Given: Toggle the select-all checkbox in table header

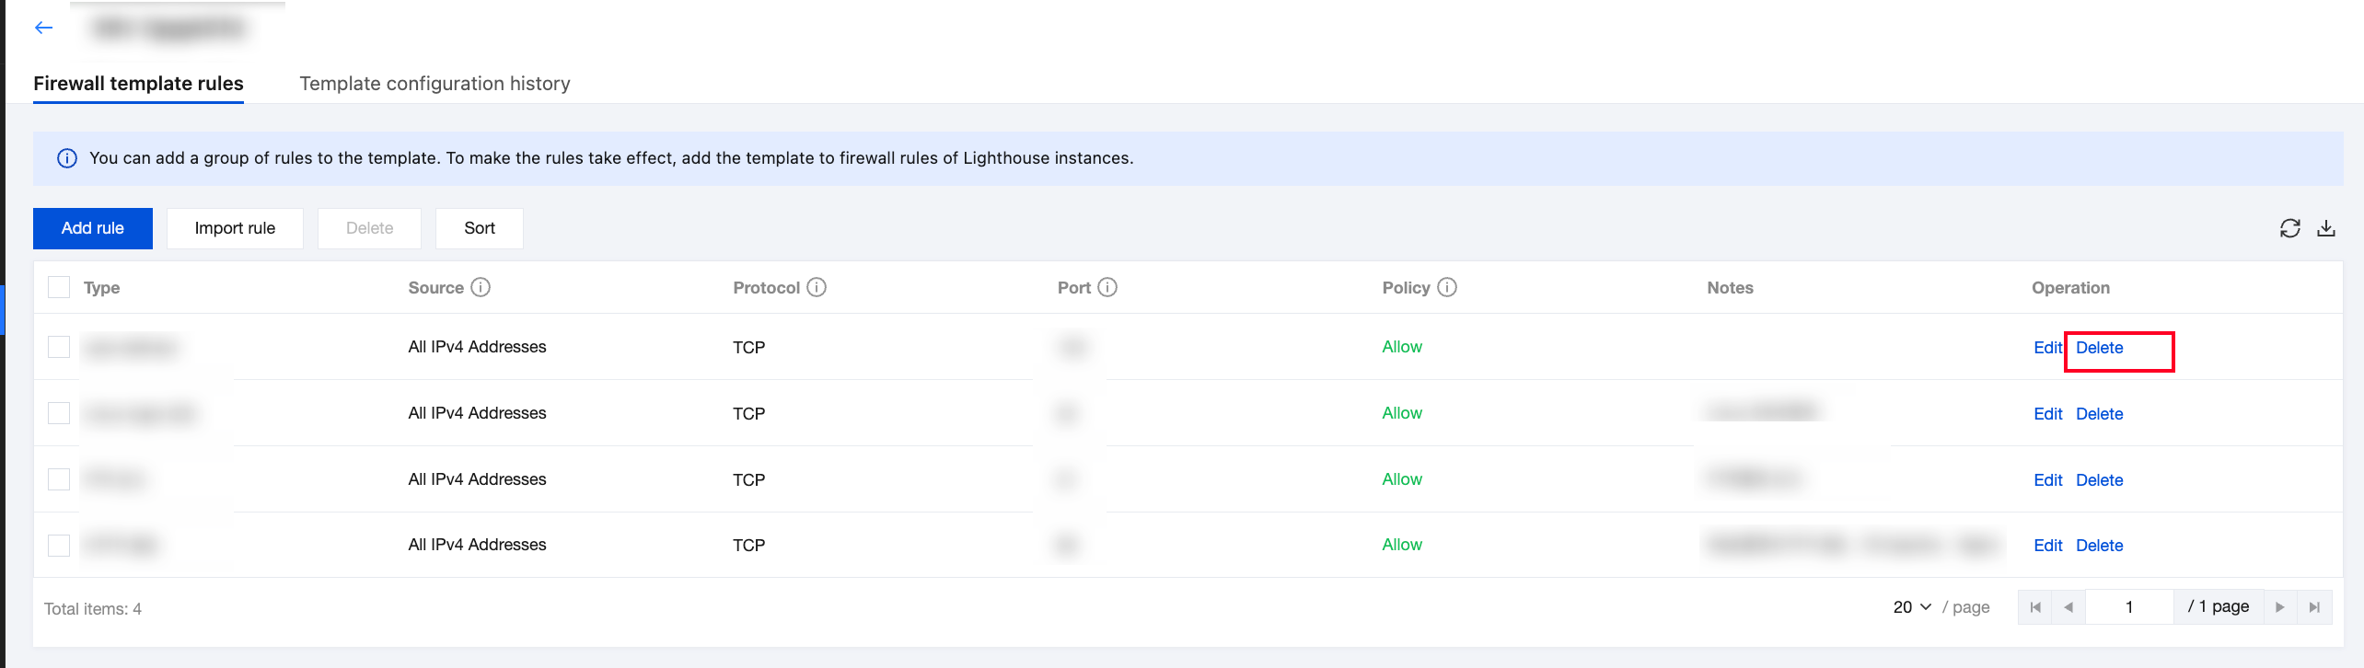Looking at the screenshot, I should pyautogui.click(x=59, y=287).
